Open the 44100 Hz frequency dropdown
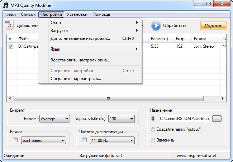This screenshot has height=162, width=233. click(112, 140)
